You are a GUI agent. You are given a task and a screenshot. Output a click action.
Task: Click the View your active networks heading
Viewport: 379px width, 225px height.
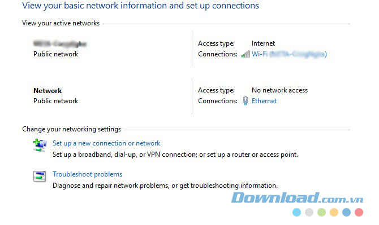[x=61, y=23]
